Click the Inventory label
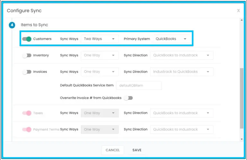The height and width of the screenshot is (160, 247). pos(41,55)
